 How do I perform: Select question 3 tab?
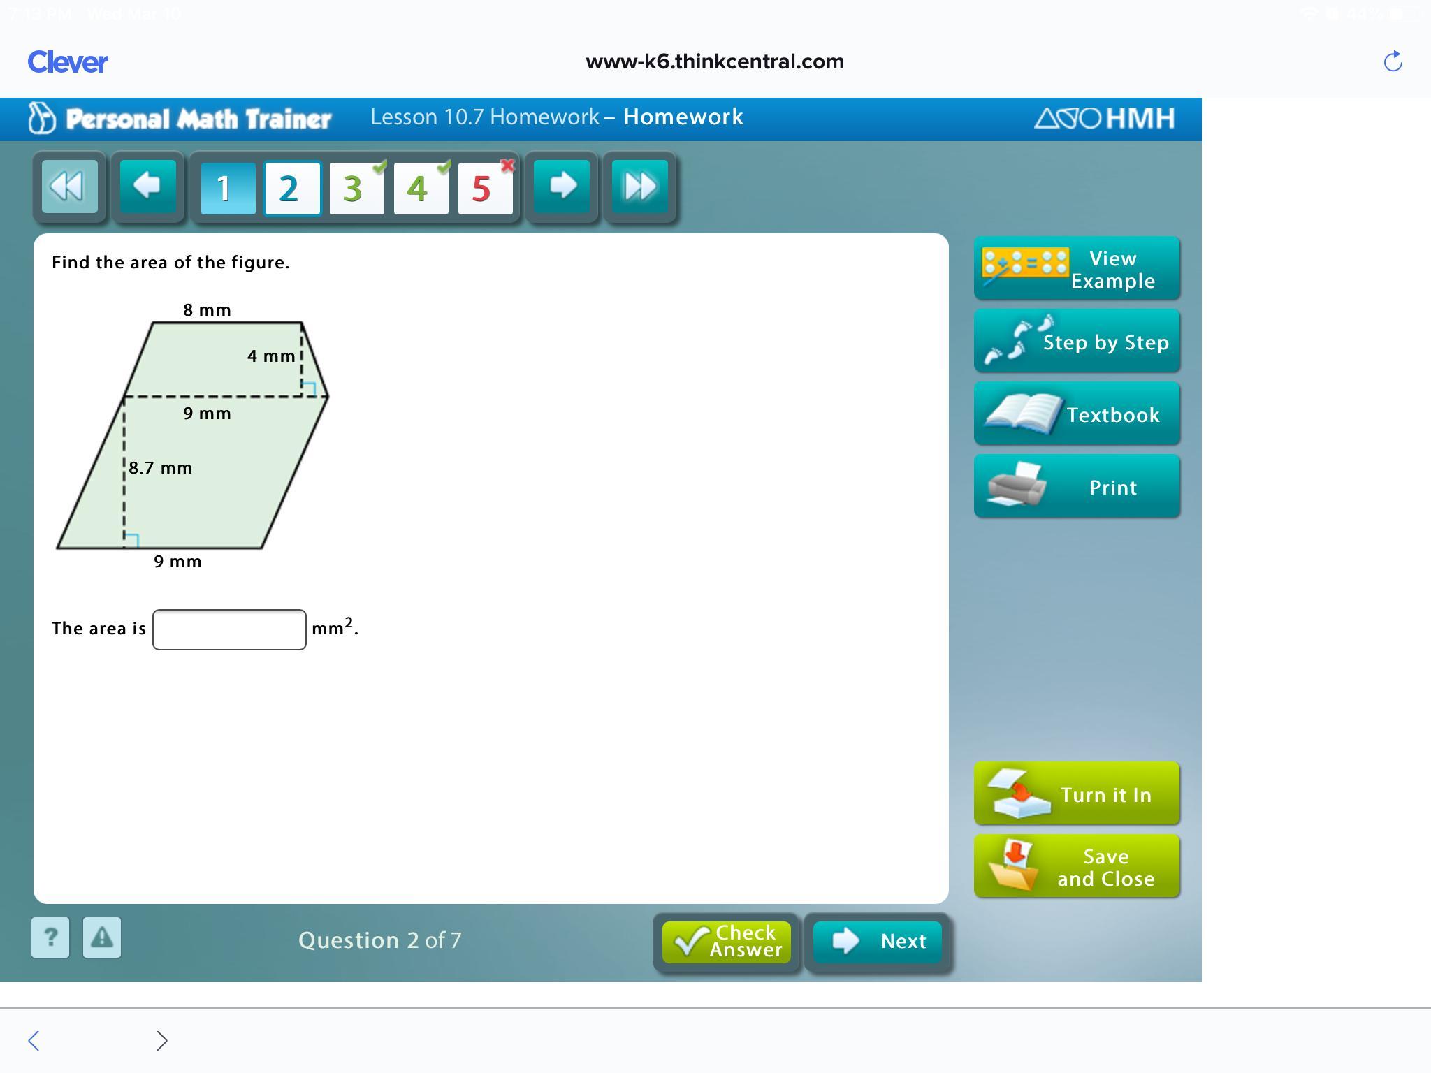(x=356, y=188)
